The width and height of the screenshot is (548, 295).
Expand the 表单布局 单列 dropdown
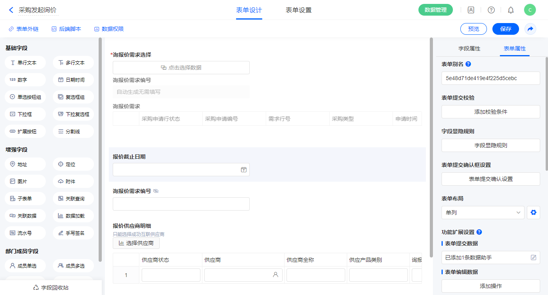pos(483,213)
